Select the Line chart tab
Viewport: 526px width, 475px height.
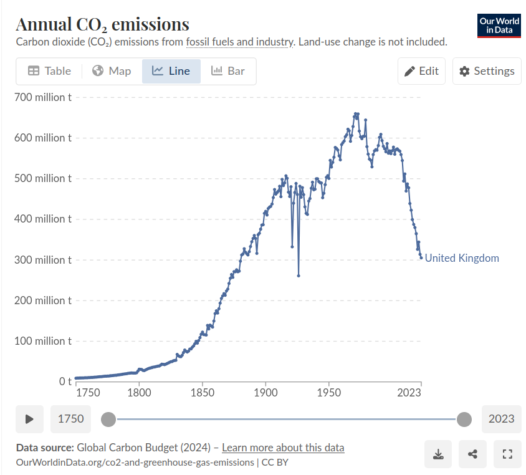171,71
